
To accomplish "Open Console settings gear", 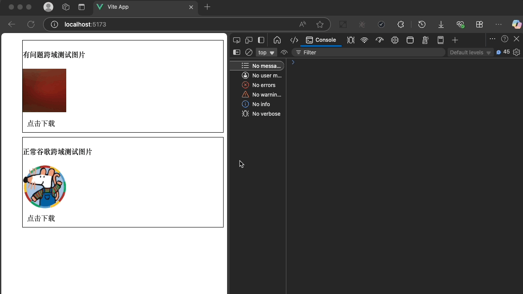I will coord(516,52).
